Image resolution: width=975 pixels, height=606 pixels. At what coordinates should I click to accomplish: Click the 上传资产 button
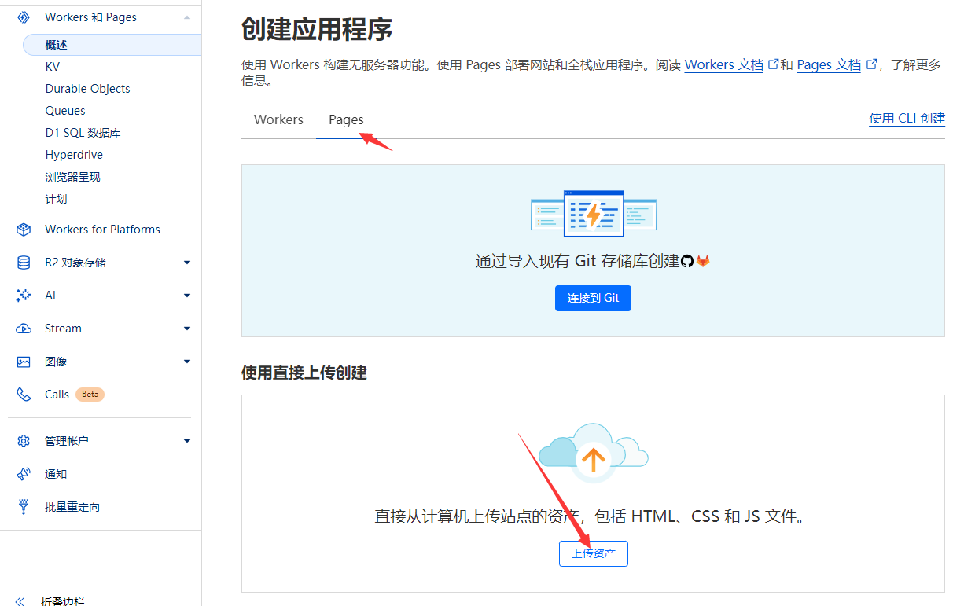pos(593,553)
